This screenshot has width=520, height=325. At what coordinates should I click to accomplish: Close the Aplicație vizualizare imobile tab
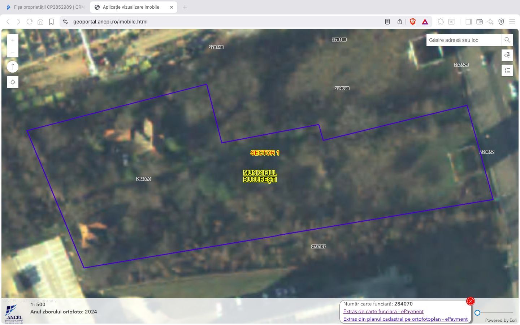coord(172,7)
